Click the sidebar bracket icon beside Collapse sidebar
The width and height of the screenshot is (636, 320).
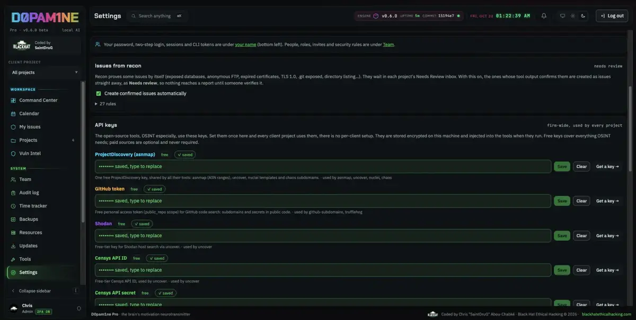[76, 291]
